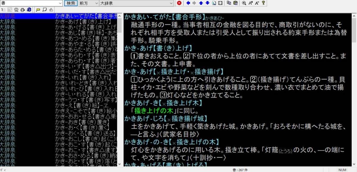Viewport: 357px width, 172px height.
Task: Open help using the question mark icon
Action: tap(263, 3)
